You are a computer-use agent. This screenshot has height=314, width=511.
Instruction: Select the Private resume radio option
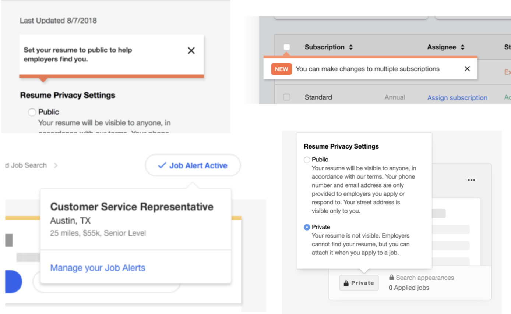(307, 227)
